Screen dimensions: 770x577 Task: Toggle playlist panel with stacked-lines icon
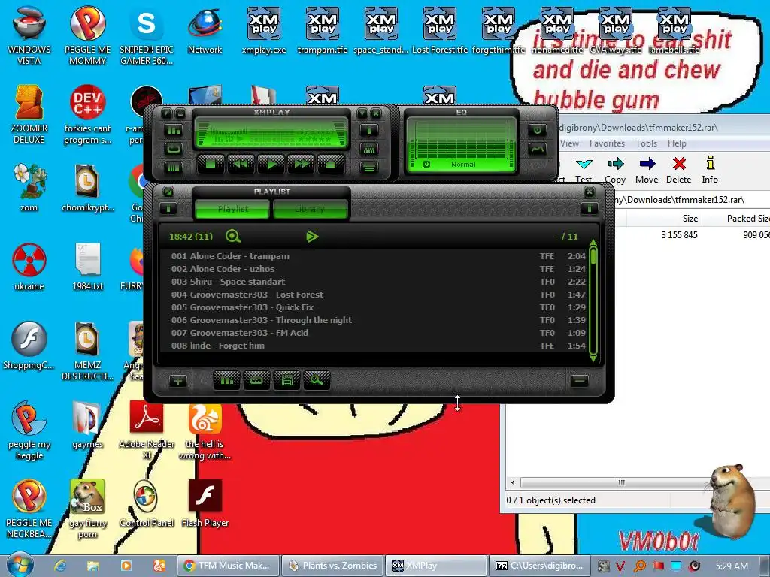tap(368, 168)
